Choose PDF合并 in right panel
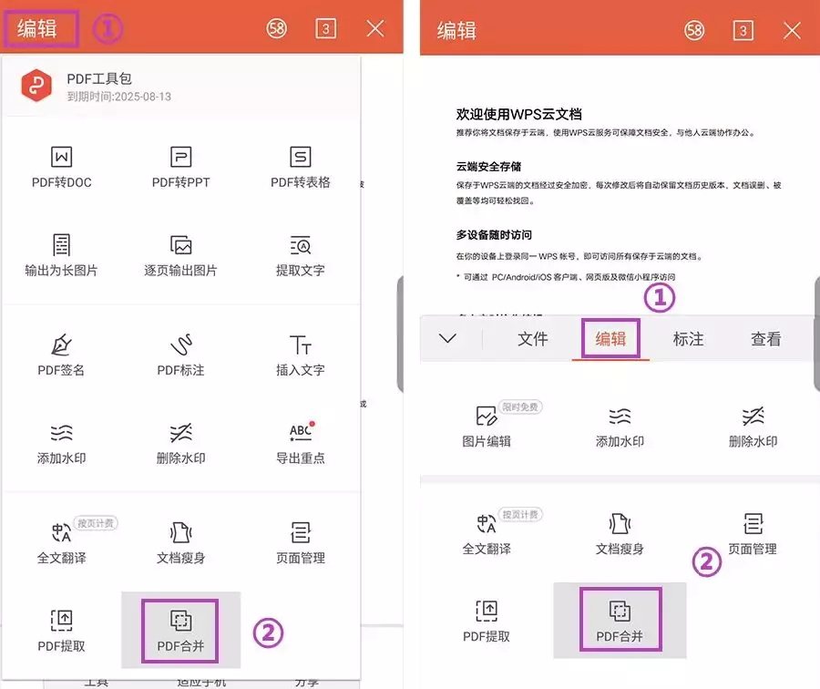This screenshot has height=689, width=820. coord(620,620)
